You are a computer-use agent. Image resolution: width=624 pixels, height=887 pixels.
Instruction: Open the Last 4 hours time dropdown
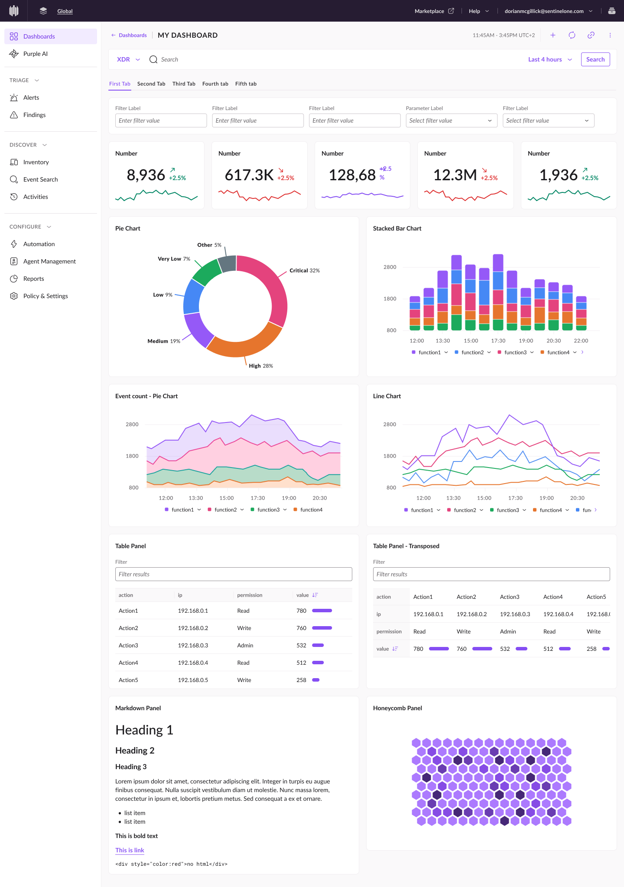click(x=550, y=59)
